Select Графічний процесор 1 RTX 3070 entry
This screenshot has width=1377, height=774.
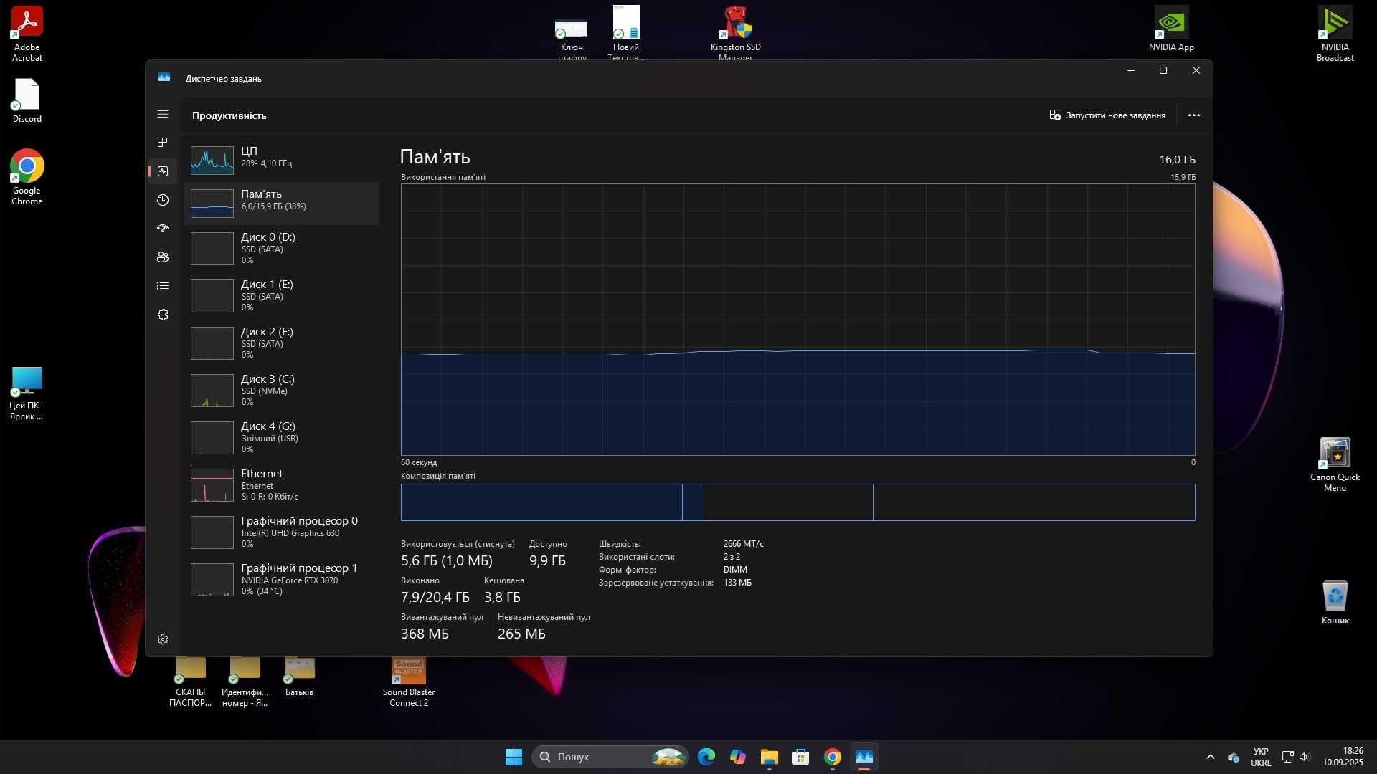(x=281, y=579)
